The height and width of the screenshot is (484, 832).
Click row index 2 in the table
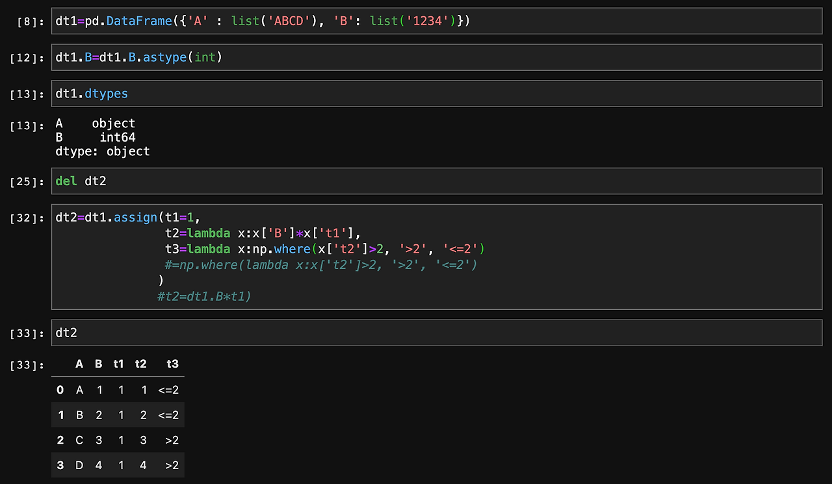tap(60, 440)
